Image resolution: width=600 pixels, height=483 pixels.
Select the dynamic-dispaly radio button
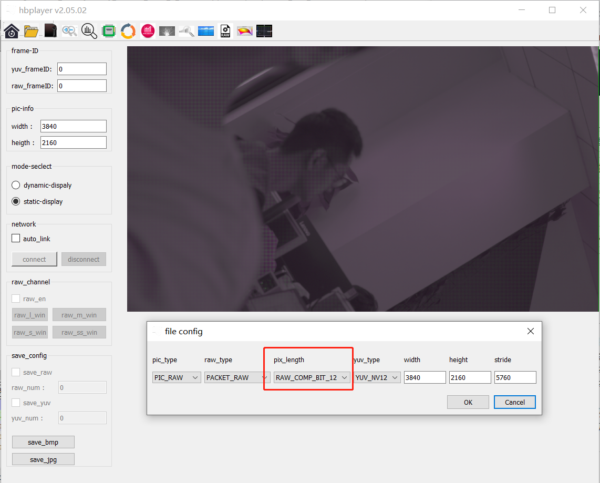(x=16, y=185)
